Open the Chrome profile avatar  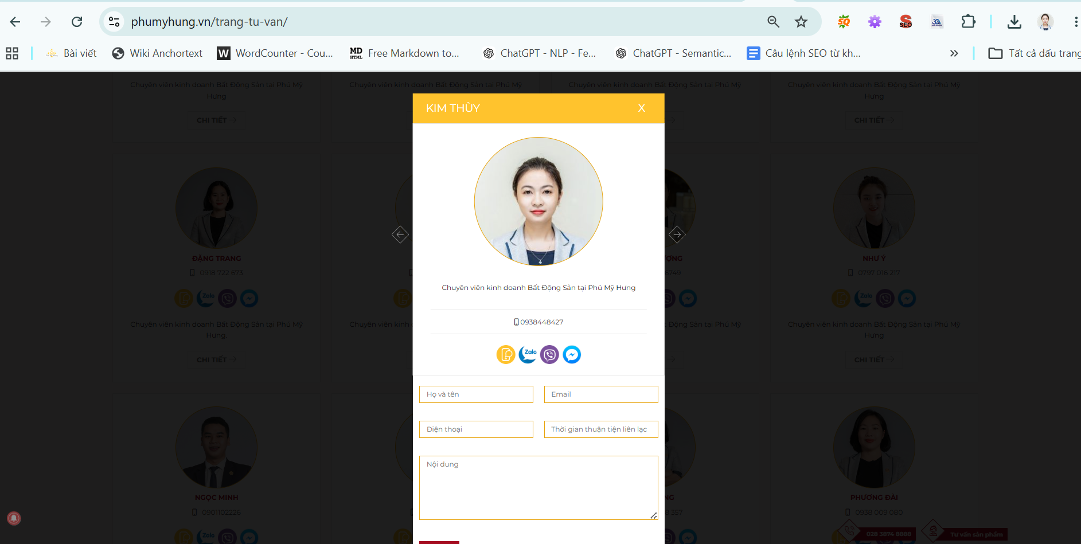click(1045, 22)
